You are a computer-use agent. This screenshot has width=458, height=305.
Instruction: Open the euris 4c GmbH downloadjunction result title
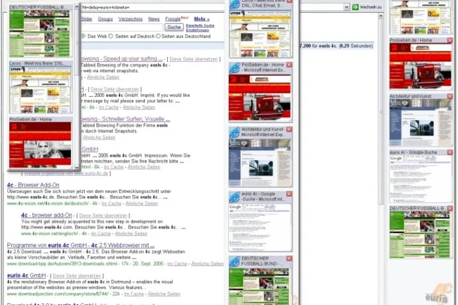(26, 275)
